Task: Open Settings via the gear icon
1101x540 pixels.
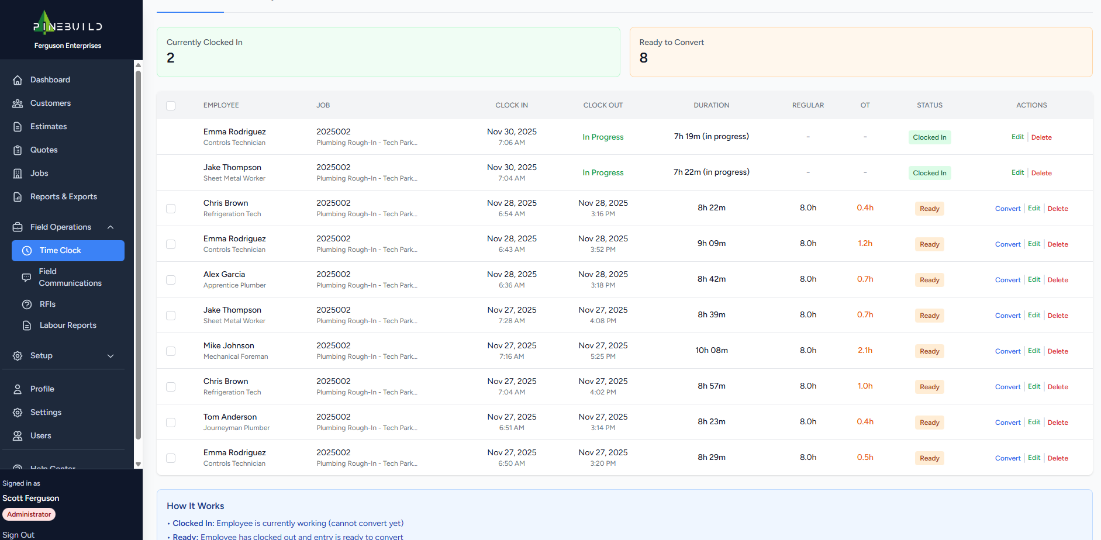Action: [18, 412]
